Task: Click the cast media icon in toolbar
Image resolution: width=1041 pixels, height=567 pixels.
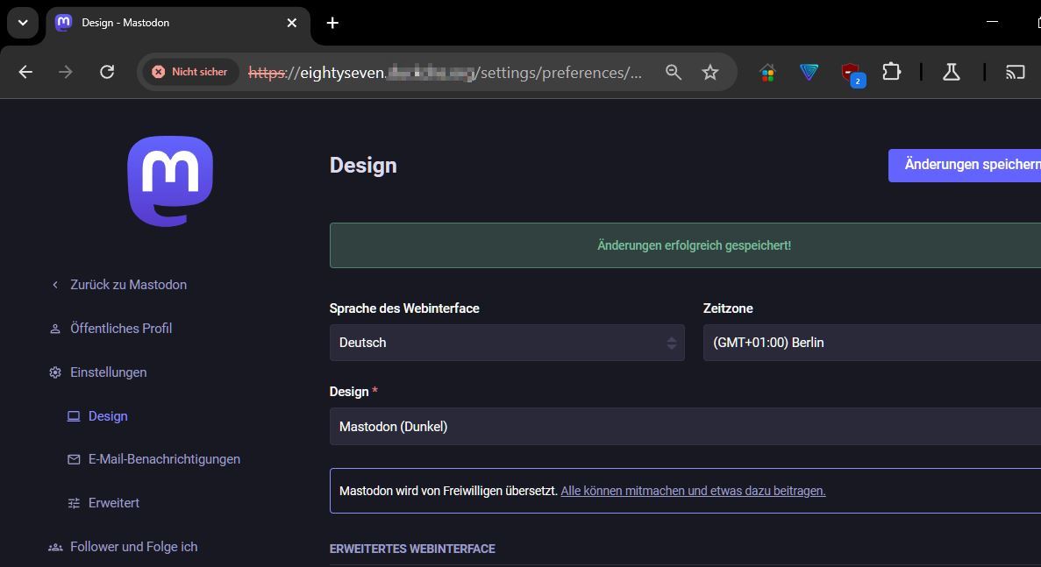Action: coord(1015,72)
